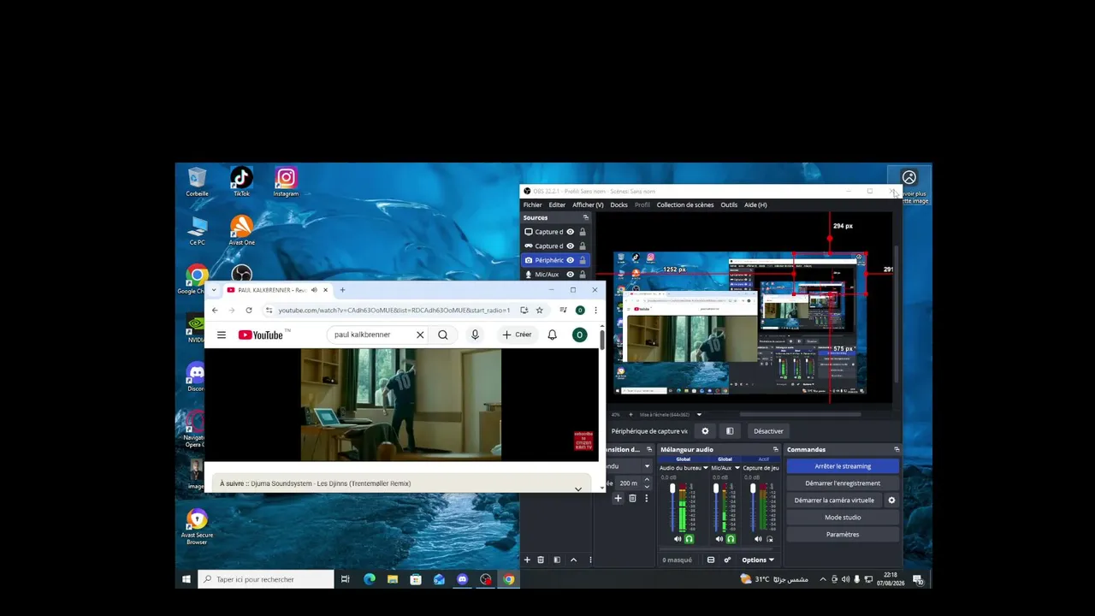The width and height of the screenshot is (1095, 616).
Task: Remove the selected source with the trash icon
Action: coord(541,560)
